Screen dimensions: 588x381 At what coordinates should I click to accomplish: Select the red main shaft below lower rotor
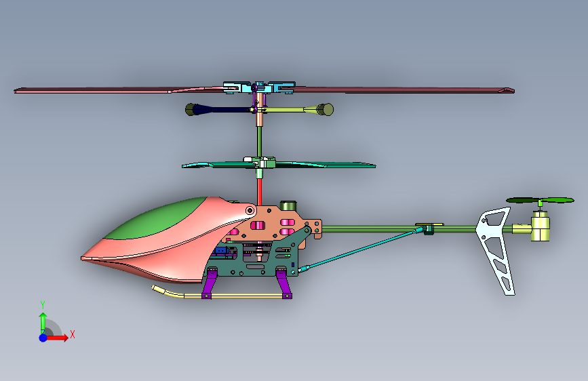[x=259, y=191]
